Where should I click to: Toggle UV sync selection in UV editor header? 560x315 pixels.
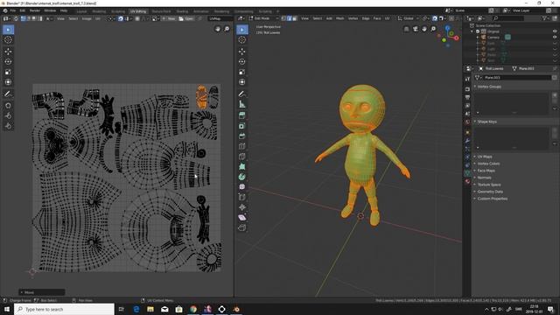pyautogui.click(x=16, y=18)
